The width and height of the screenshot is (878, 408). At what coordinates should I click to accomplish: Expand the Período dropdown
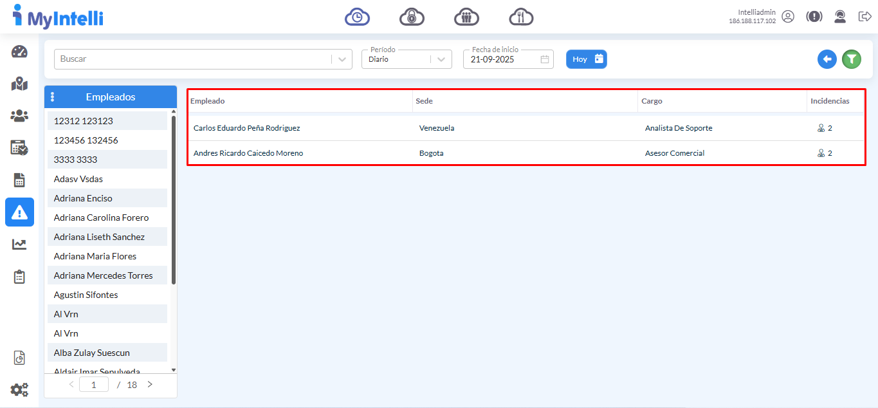point(441,59)
